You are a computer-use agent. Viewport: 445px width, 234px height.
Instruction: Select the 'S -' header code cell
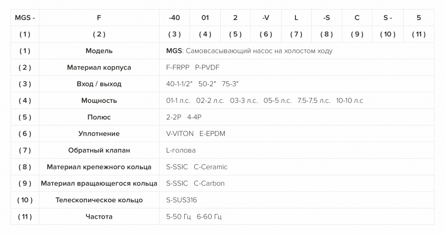[x=388, y=18]
